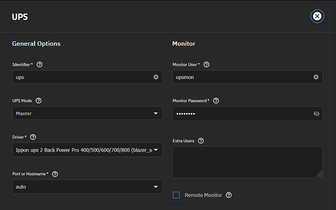The width and height of the screenshot is (336, 210).
Task: Select the Monitor User input with upsmon
Action: (241, 77)
